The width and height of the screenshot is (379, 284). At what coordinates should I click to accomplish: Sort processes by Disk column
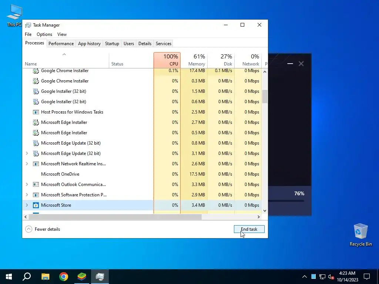221,60
